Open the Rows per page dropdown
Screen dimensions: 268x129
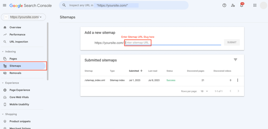click(204, 91)
